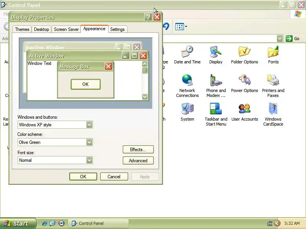
Task: Click the preview window scrollbar up arrow
Action: (145, 64)
